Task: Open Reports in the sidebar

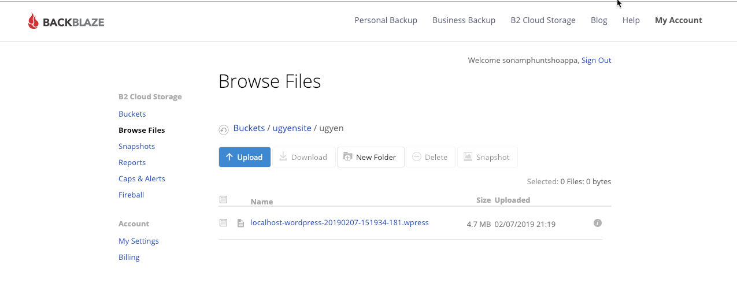Action: click(x=132, y=162)
